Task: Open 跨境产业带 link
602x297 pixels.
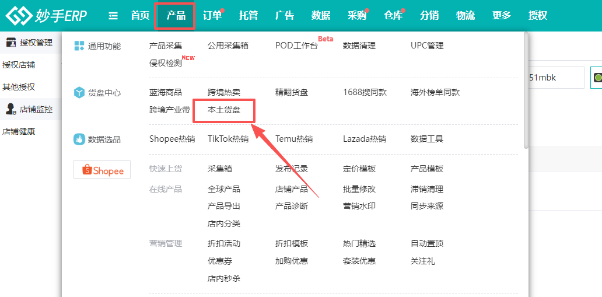Action: pos(170,110)
